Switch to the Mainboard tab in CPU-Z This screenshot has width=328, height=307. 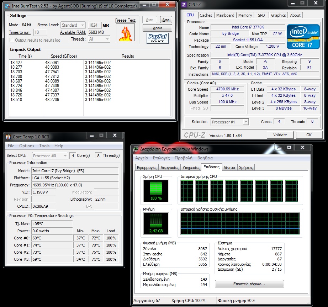[225, 15]
